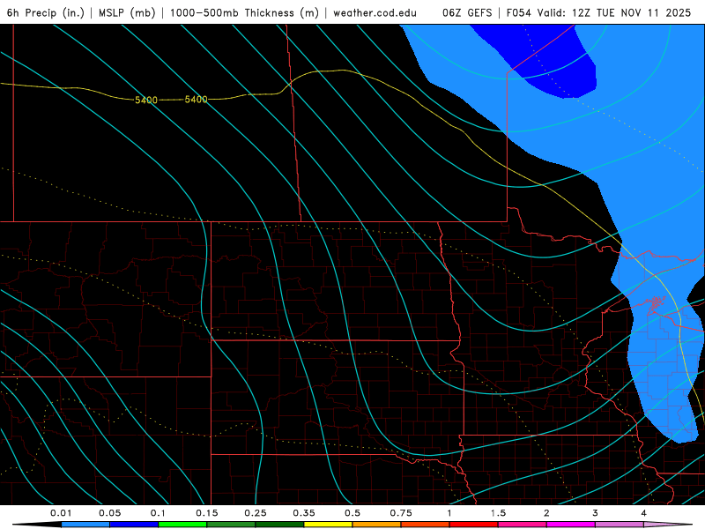Click the 0.05 dark blue legend swatch
The image size is (705, 529).
pyautogui.click(x=134, y=525)
